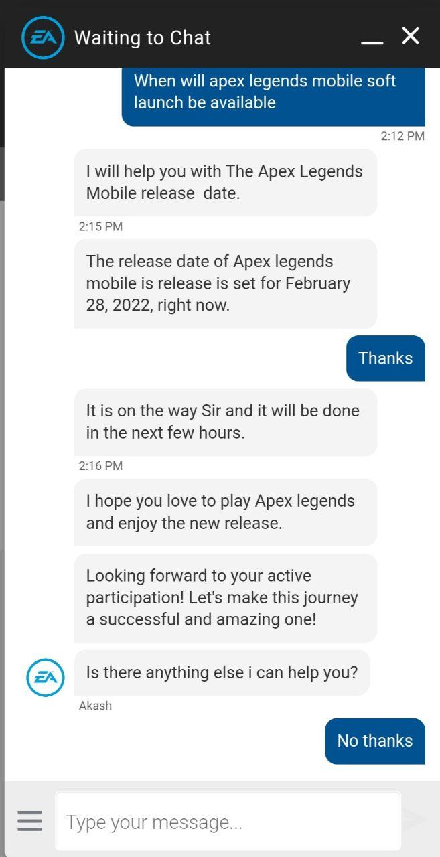The height and width of the screenshot is (857, 440).
Task: Click the 2:16 PM timestamp
Action: pos(100,466)
